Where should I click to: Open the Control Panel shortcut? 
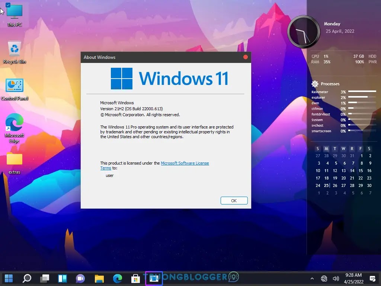click(15, 89)
